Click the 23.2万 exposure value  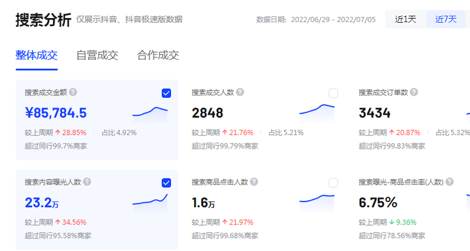42,203
